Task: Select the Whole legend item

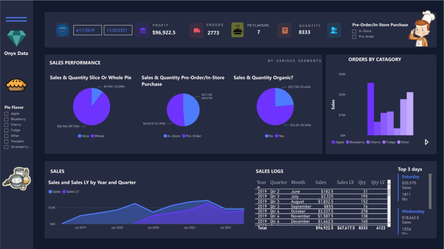Action: tap(97, 136)
